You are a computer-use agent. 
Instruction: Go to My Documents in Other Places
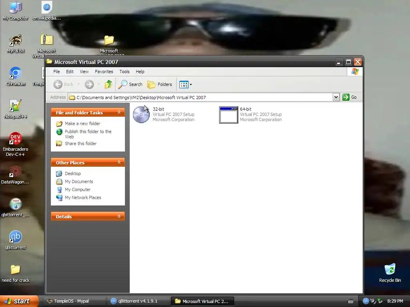[79, 181]
